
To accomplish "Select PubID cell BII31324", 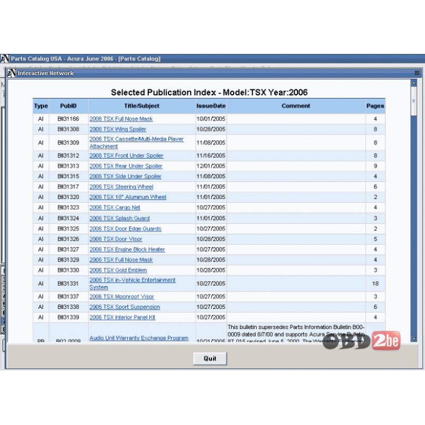I will tap(68, 218).
